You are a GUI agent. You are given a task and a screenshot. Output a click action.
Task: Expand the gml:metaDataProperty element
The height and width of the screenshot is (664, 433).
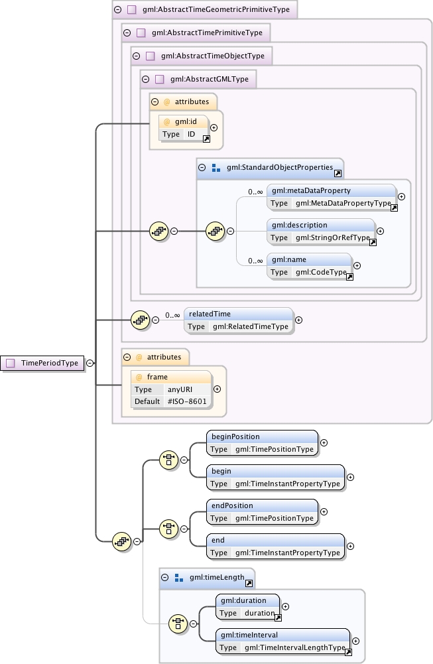pyautogui.click(x=402, y=196)
